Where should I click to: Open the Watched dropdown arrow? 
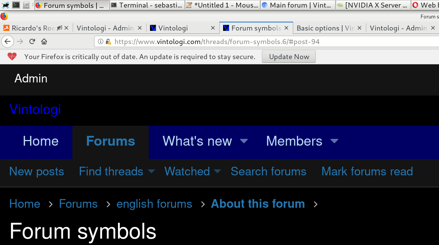click(217, 171)
